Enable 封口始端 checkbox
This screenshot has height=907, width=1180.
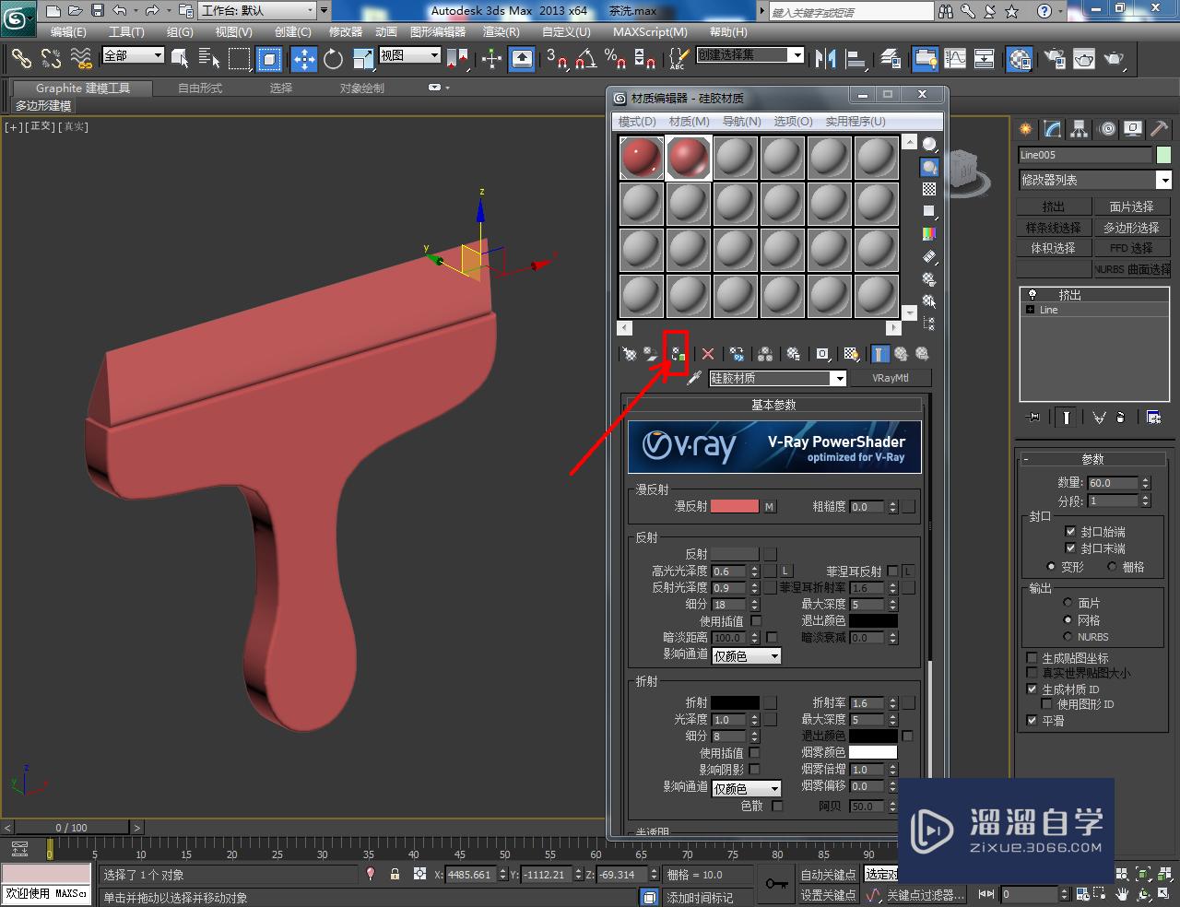[1070, 532]
